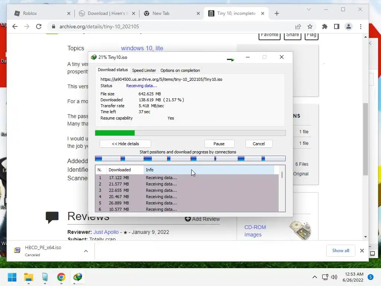Show hidden system tray icons

tap(315, 277)
